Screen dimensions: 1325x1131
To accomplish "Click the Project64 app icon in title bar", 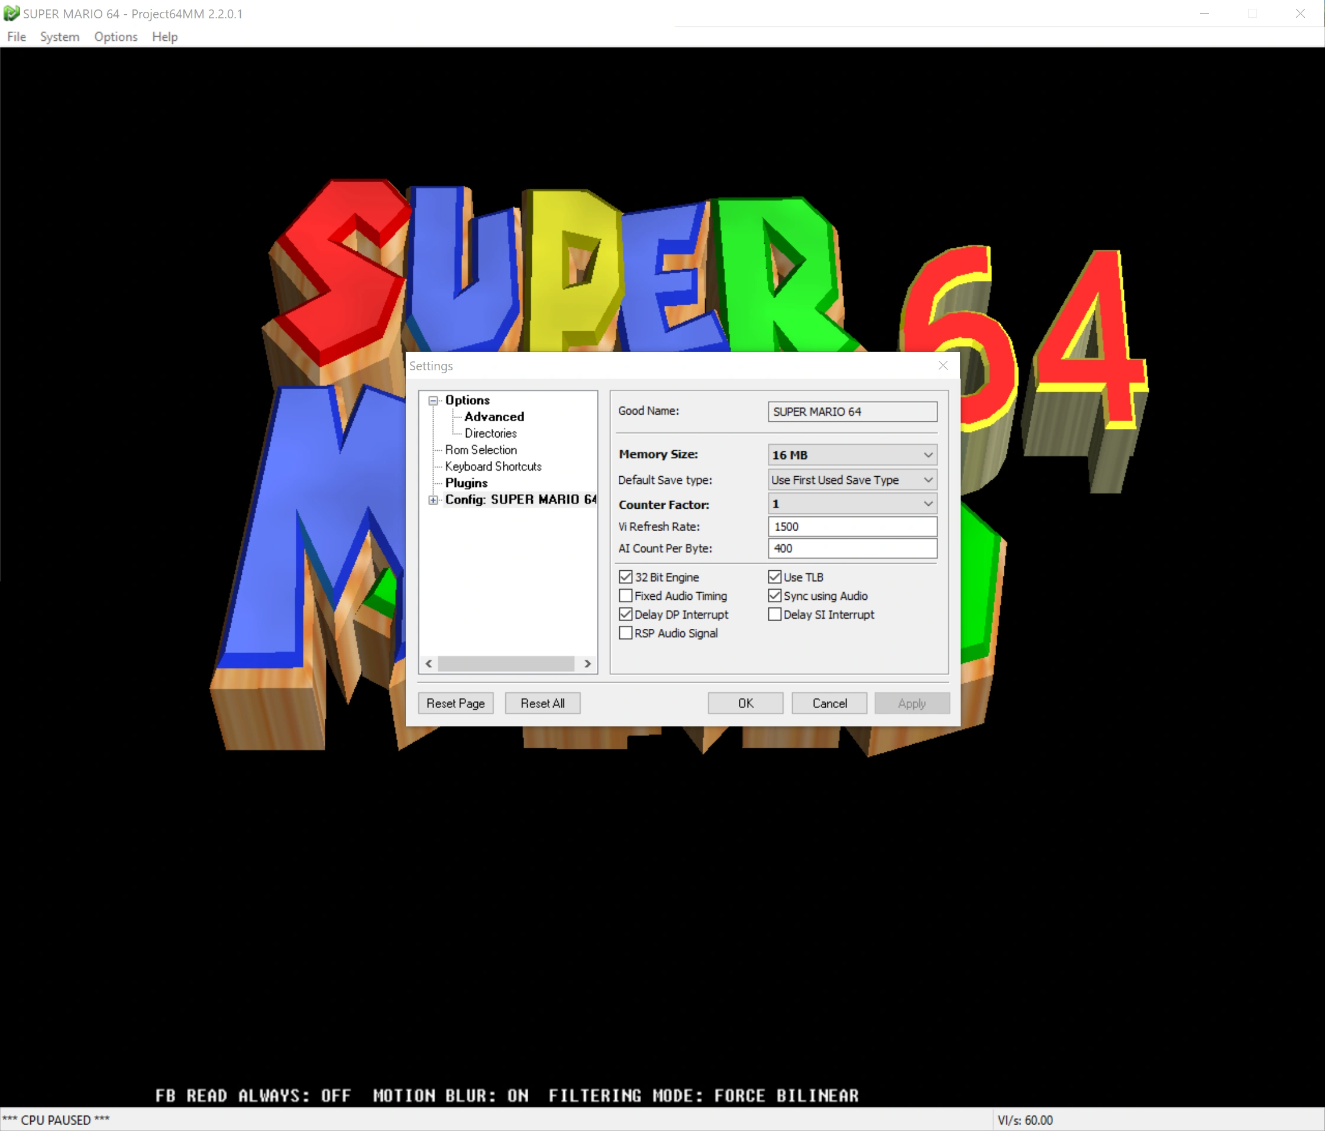I will tap(11, 13).
